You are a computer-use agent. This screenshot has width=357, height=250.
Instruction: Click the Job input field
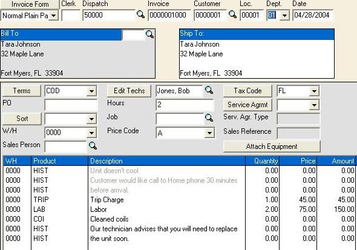tap(180, 119)
